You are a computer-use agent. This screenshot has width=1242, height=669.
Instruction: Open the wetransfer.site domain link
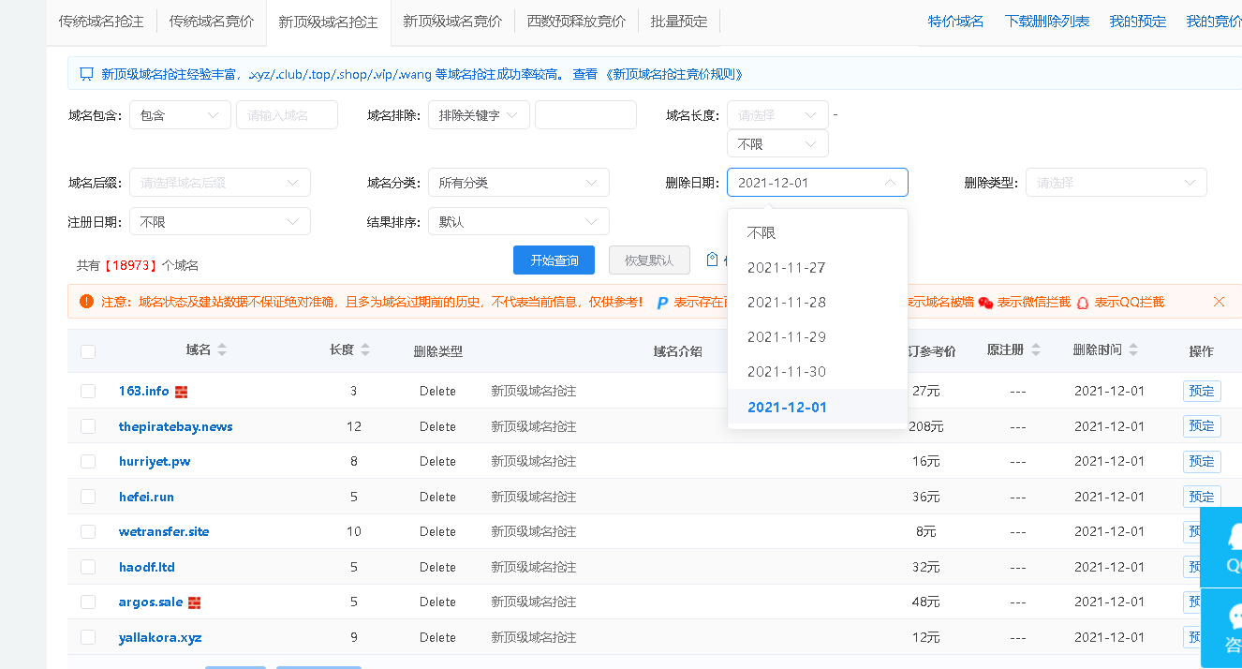click(164, 532)
